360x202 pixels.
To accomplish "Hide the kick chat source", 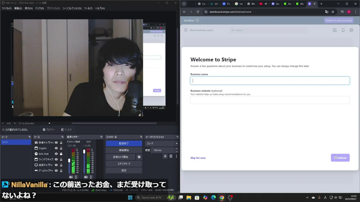I will click(56, 154).
